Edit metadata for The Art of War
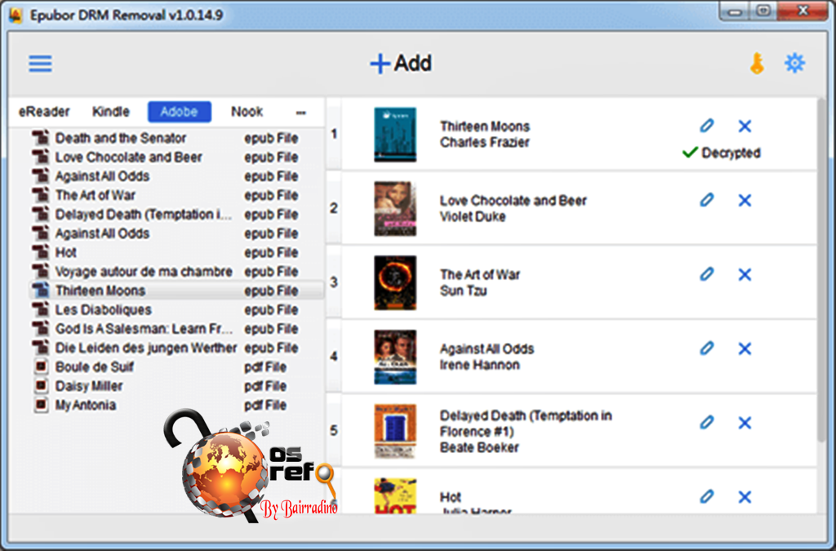836x551 pixels. tap(706, 274)
